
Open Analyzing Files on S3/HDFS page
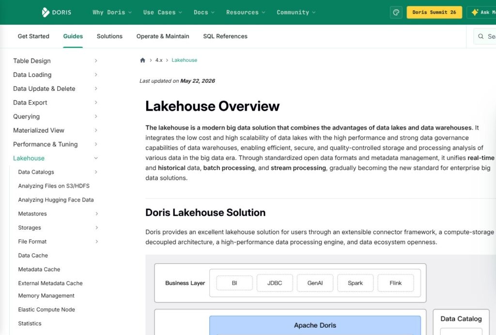[54, 186]
